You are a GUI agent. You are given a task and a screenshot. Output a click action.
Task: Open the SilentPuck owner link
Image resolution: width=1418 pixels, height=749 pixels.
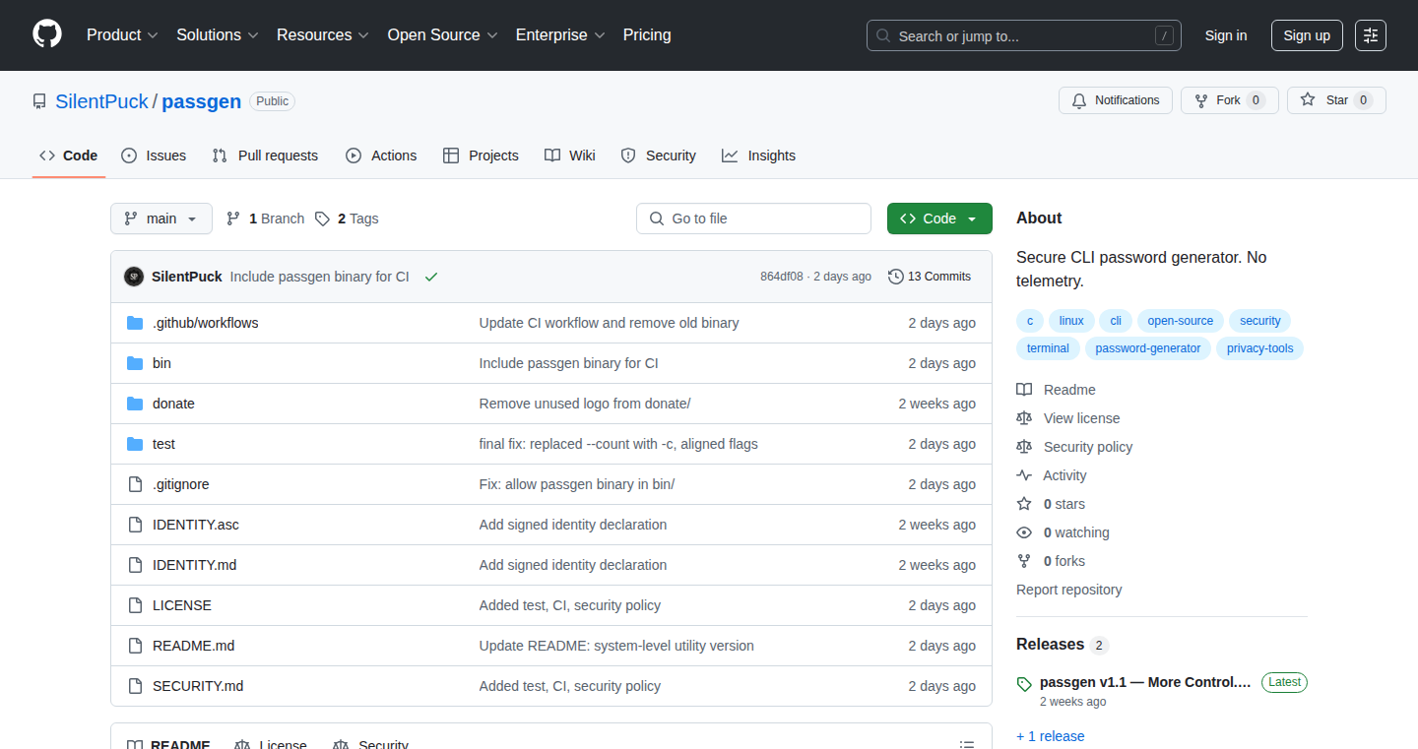coord(101,101)
